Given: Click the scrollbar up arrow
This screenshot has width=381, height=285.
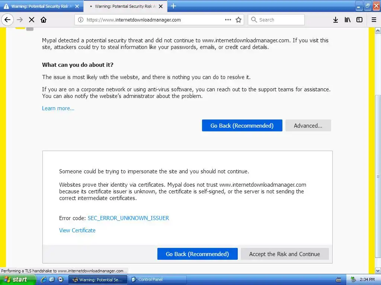Looking at the screenshot, I should click(x=378, y=30).
